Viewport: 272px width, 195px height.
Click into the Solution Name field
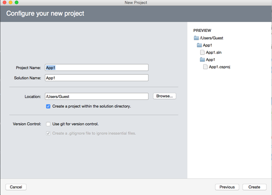(96, 78)
